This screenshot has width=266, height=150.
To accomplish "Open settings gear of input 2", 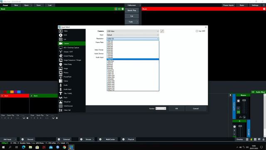I will coord(57,118).
